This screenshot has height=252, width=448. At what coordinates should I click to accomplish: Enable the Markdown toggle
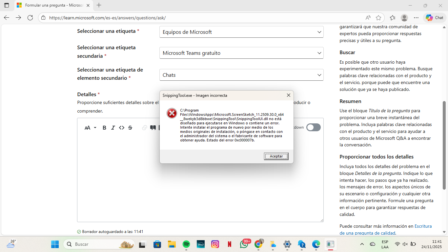point(313,127)
